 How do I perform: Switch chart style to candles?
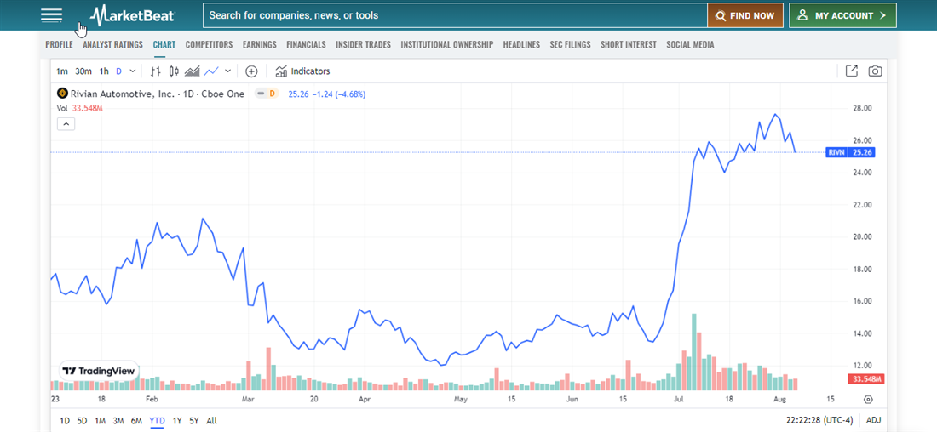(x=174, y=71)
